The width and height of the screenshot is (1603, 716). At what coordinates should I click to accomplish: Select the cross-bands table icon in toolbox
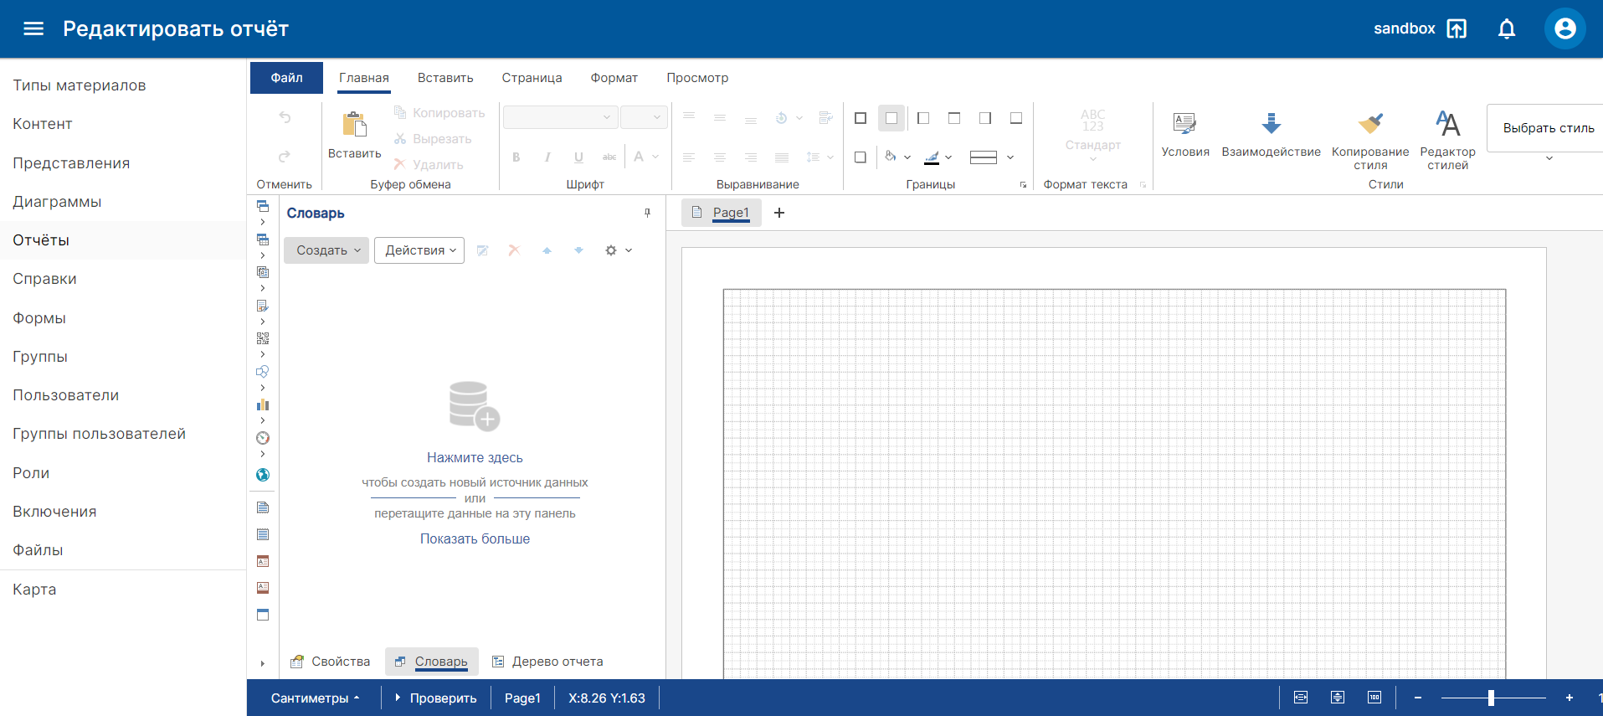(x=263, y=240)
